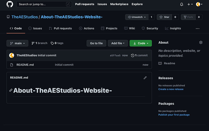This screenshot has width=209, height=131.
Task: Open Pull requests in top navigation
Action: [x=85, y=4]
